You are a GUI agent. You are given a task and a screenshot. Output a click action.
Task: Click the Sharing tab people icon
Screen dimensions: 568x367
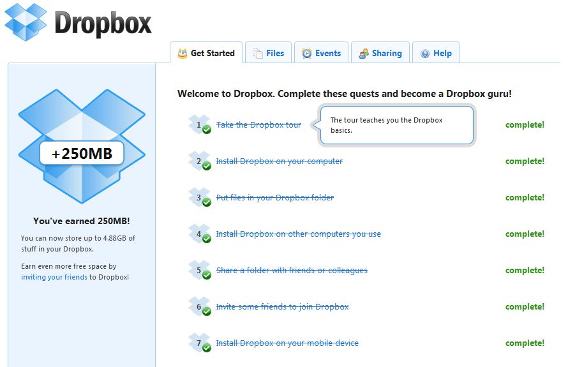pyautogui.click(x=364, y=54)
